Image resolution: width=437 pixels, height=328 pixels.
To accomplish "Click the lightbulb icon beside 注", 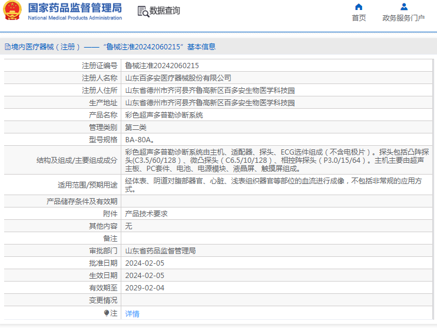I will [x=107, y=313].
